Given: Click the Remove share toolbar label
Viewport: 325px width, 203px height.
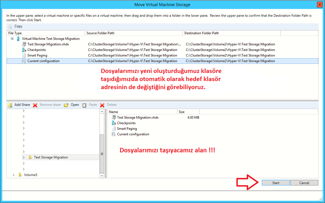Looking at the screenshot, I should pos(50,105).
